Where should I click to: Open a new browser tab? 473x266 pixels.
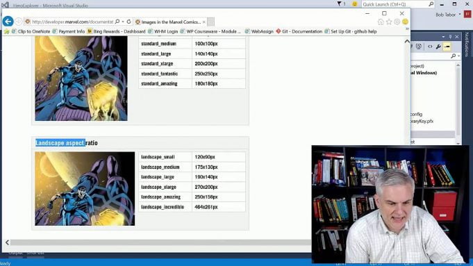[211, 22]
